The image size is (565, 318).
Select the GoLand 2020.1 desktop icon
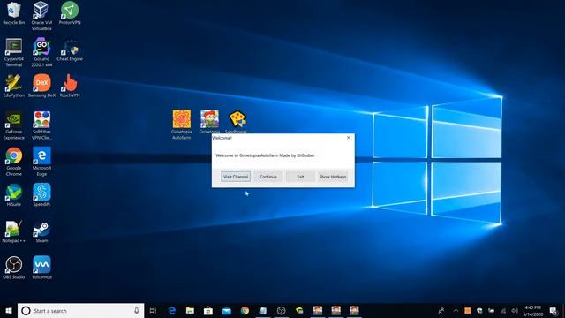click(41, 52)
